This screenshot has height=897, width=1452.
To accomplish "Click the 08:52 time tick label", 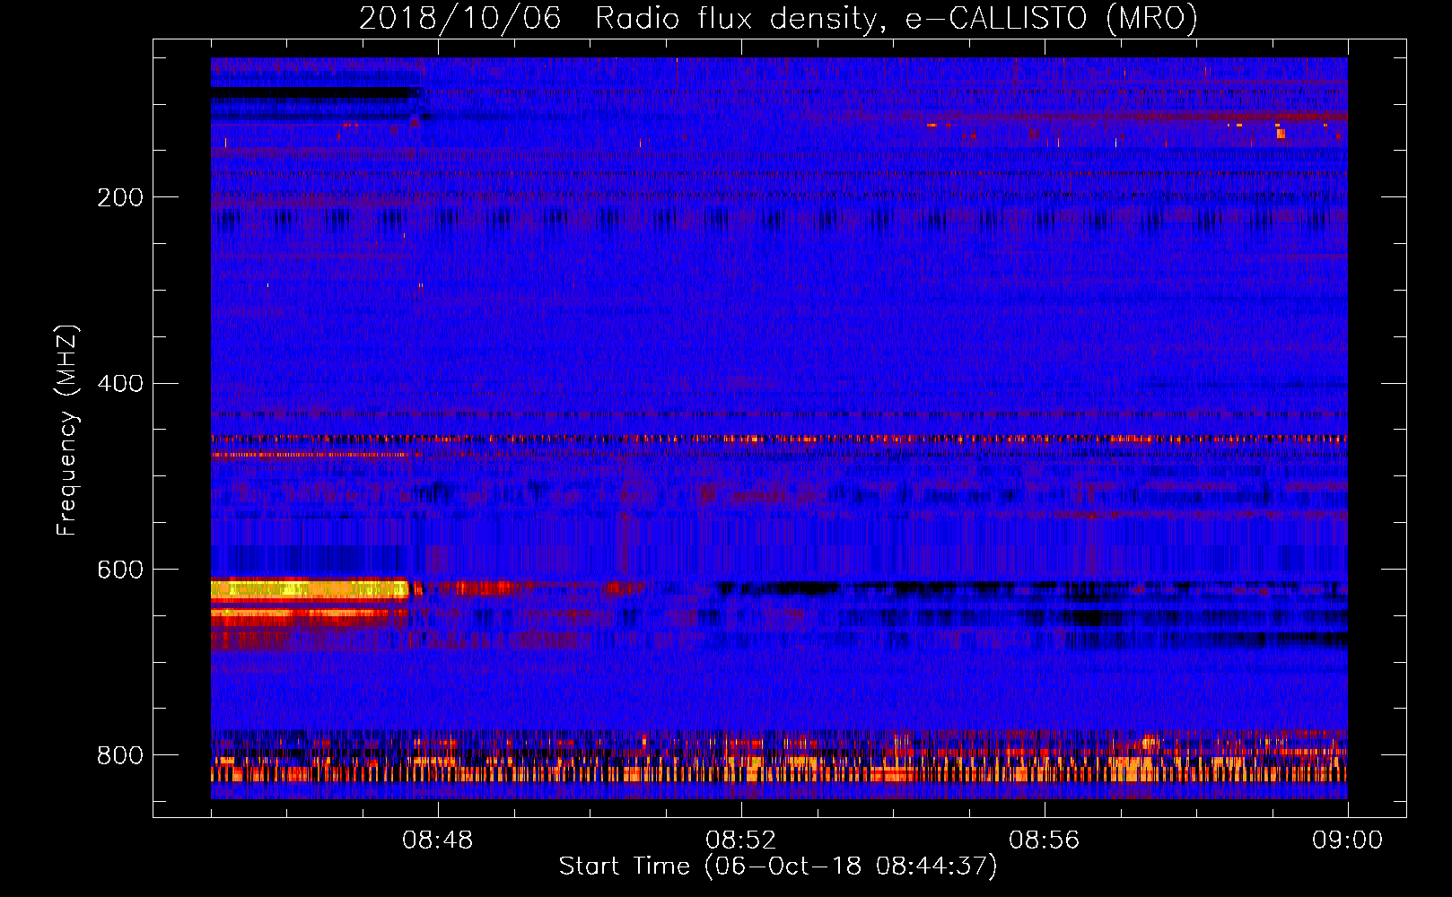I will click(741, 840).
